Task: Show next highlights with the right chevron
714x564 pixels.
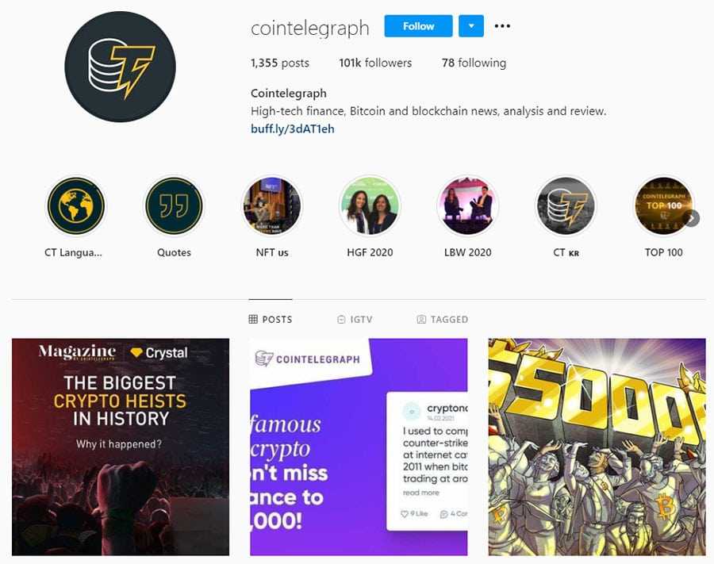Action: (692, 218)
